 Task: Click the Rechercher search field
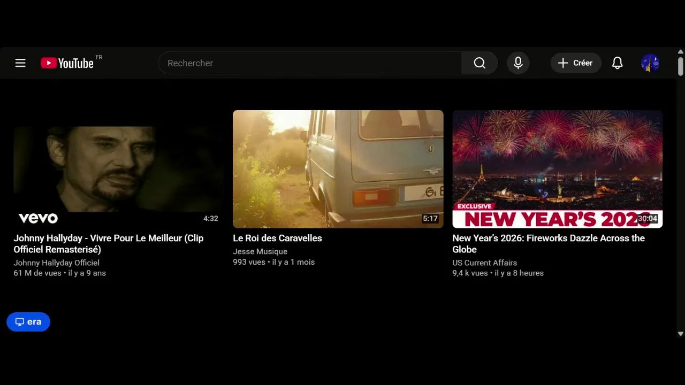pos(310,63)
